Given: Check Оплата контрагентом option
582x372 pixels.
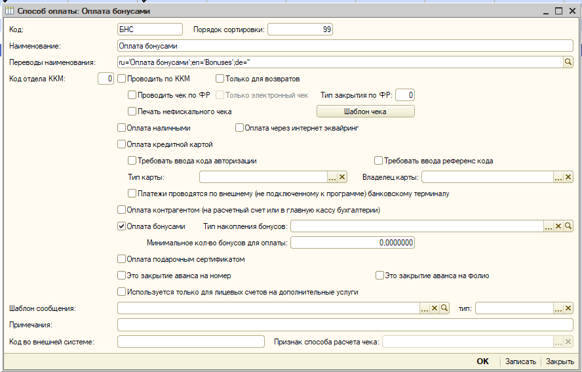Looking at the screenshot, I should tap(121, 210).
